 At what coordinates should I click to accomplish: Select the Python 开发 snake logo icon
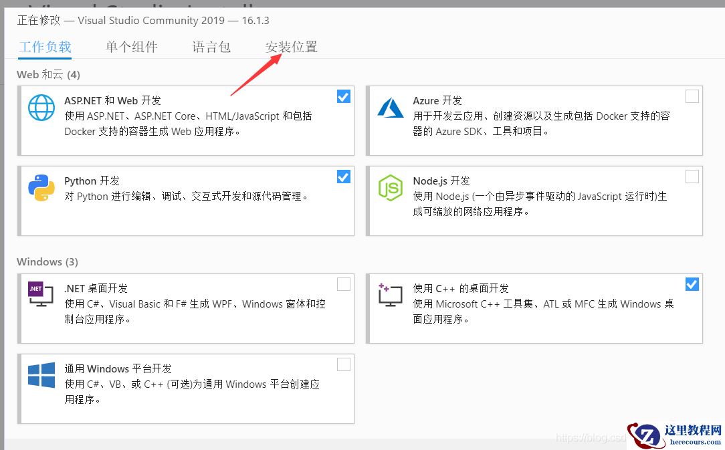click(x=41, y=188)
